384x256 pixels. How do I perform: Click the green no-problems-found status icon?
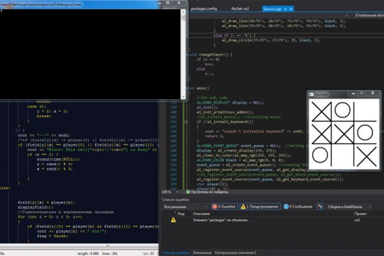point(188,192)
